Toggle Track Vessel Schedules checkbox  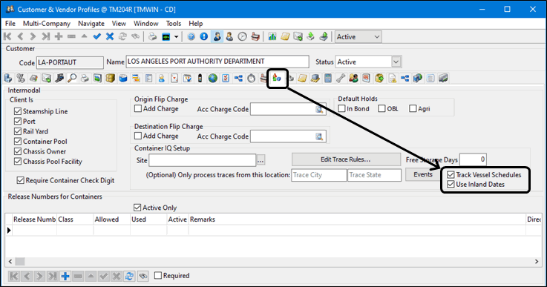click(x=451, y=175)
